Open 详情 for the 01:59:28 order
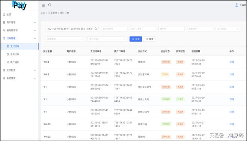The height and width of the screenshot is (141, 247). (x=232, y=62)
